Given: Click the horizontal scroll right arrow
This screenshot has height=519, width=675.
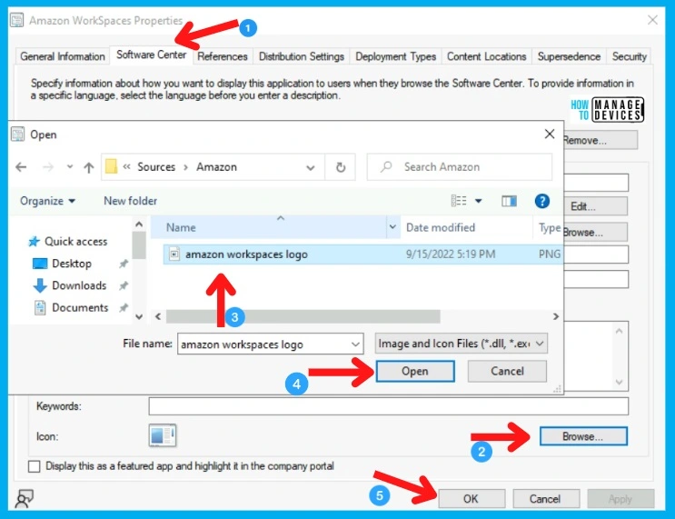Looking at the screenshot, I should [x=556, y=316].
